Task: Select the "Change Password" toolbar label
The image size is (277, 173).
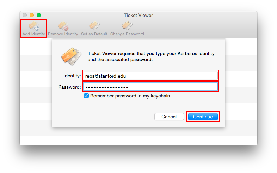Action: [x=127, y=34]
